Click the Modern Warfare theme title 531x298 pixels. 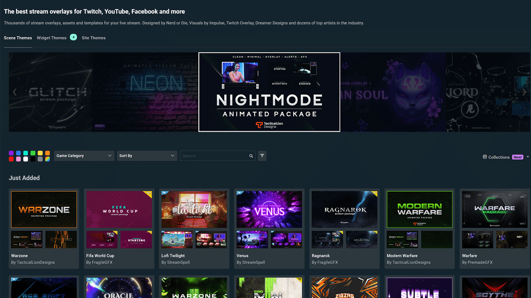pyautogui.click(x=402, y=256)
